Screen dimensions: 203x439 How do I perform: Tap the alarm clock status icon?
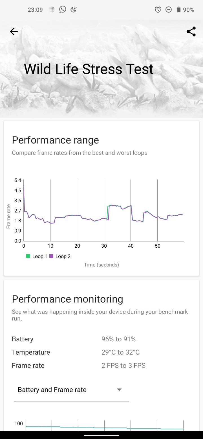coord(158,10)
